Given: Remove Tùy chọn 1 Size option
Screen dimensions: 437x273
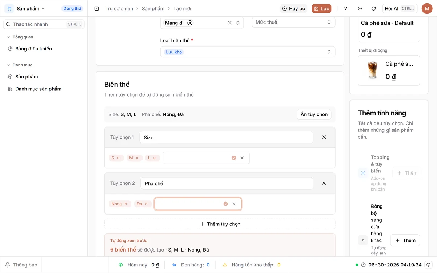Looking at the screenshot, I should 324,137.
